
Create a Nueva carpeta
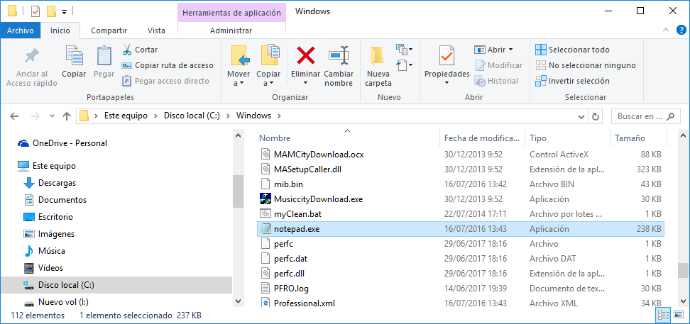point(378,66)
